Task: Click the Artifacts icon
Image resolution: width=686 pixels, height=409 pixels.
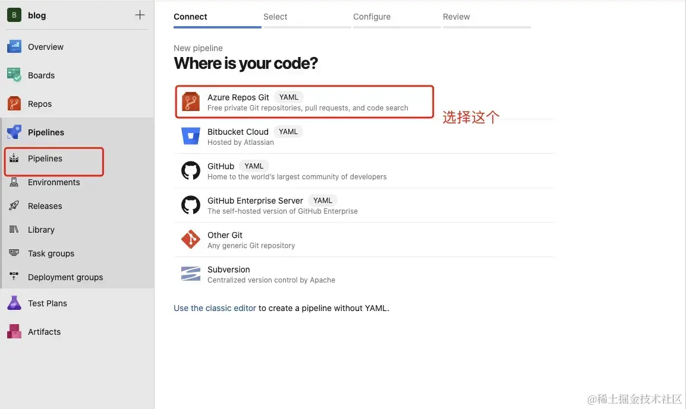Action: coord(14,332)
